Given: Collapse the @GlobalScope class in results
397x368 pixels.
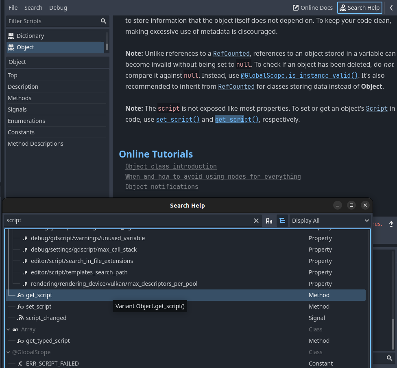Looking at the screenshot, I should (9, 352).
